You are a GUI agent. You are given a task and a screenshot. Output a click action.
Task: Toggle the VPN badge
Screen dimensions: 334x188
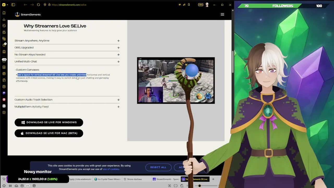click(x=200, y=5)
